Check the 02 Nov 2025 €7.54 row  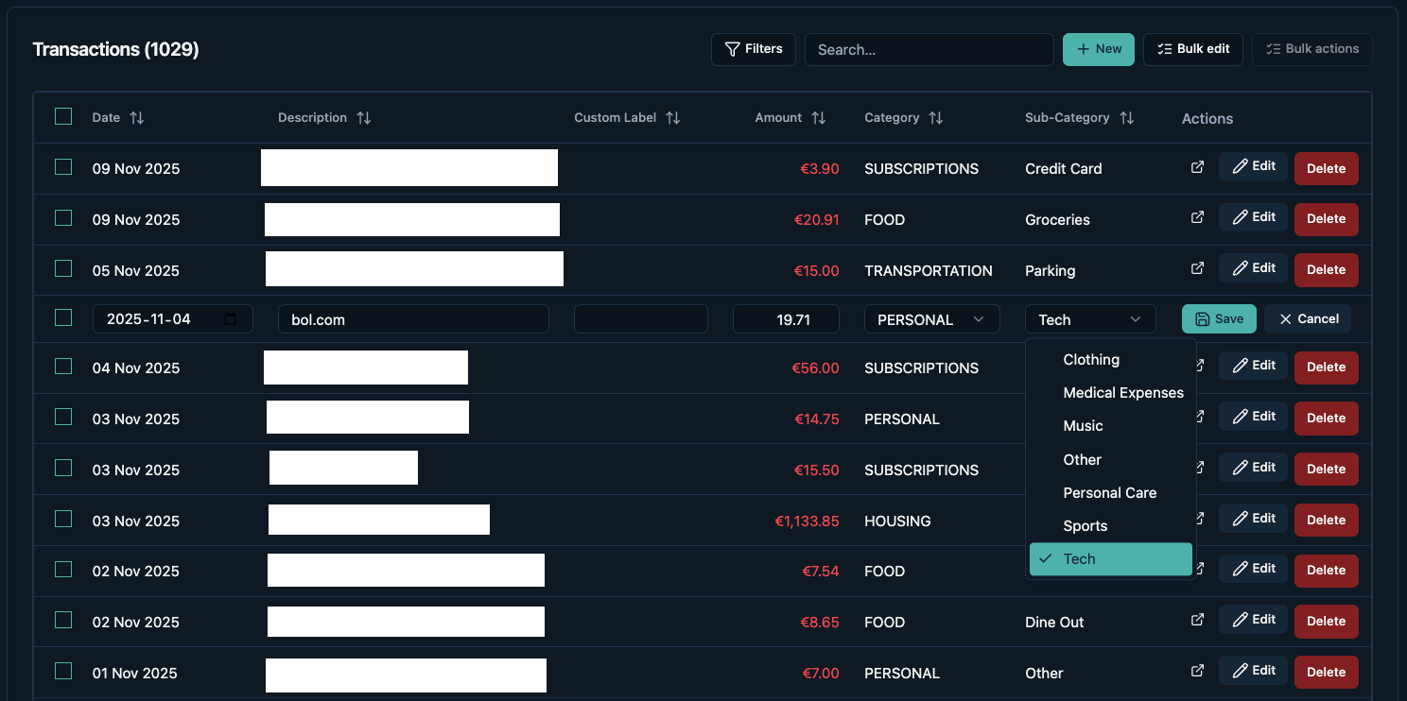click(x=63, y=570)
